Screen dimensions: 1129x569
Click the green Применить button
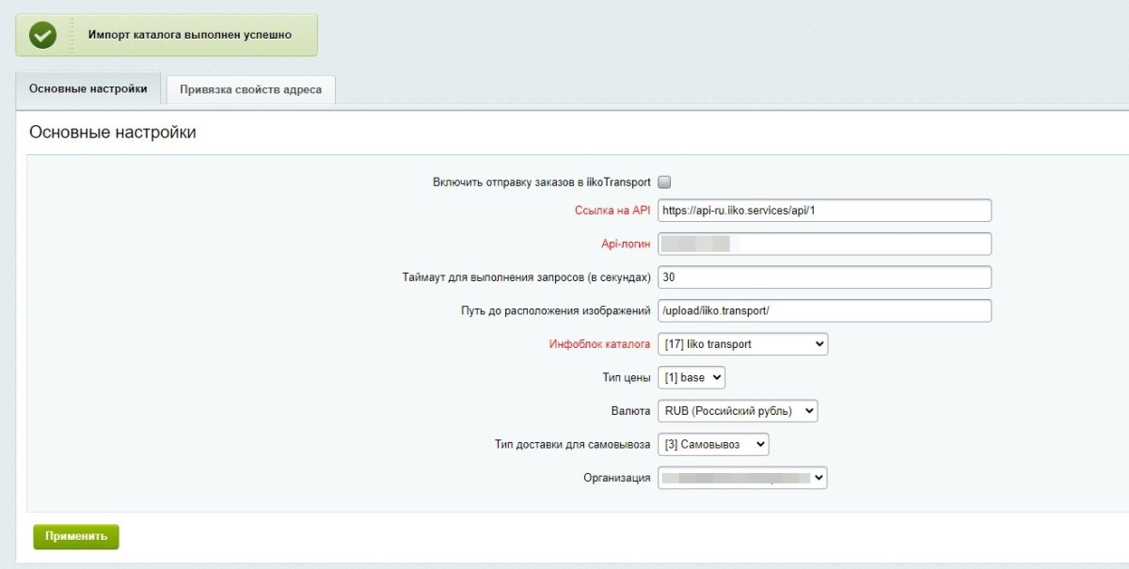coord(75,536)
